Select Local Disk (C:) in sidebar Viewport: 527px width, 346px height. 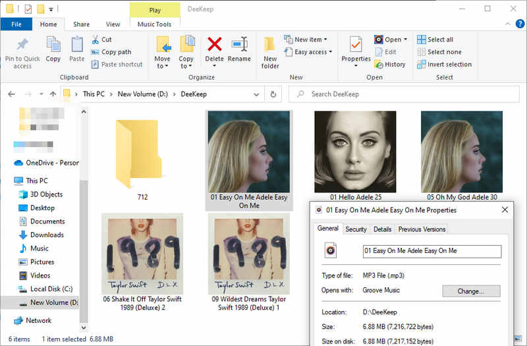tap(45, 289)
